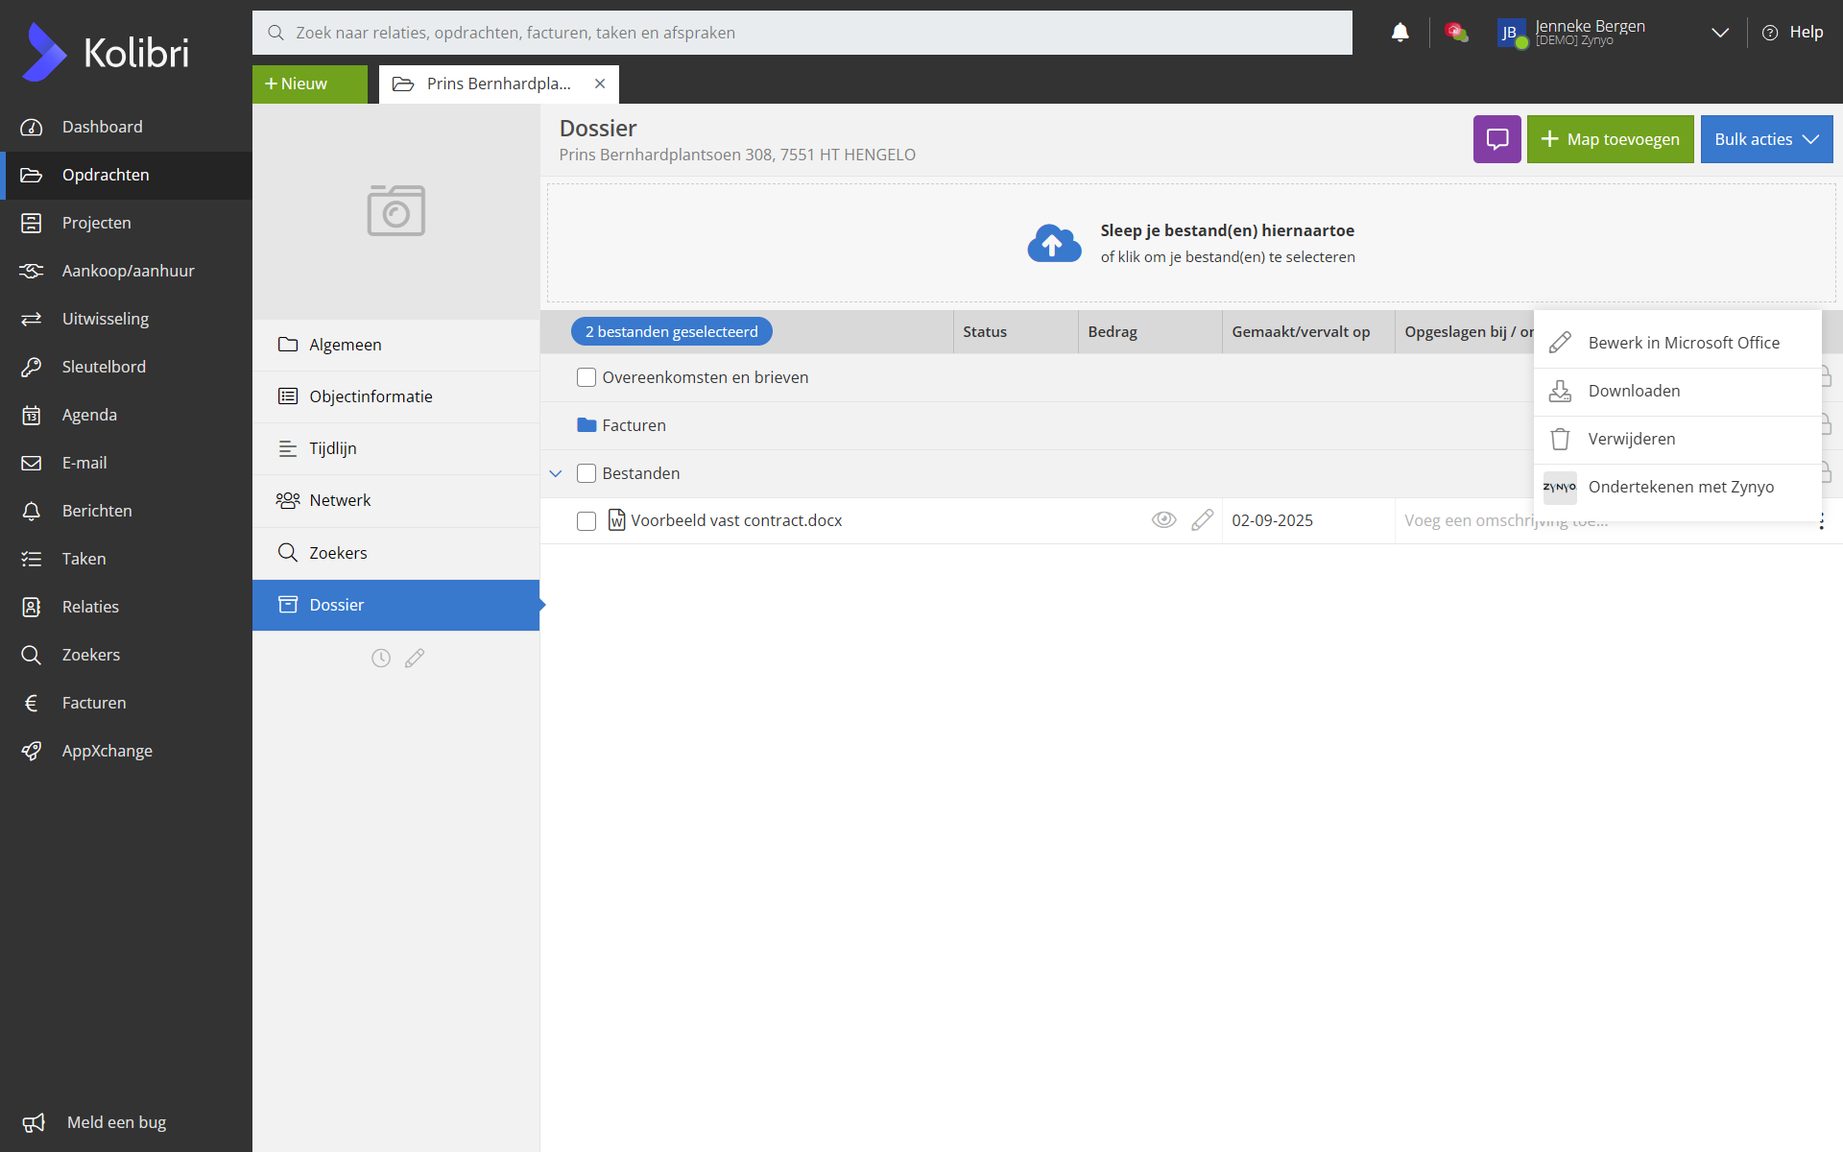Screen dimensions: 1843x1152
Task: Click the search field for relaties
Action: [802, 33]
